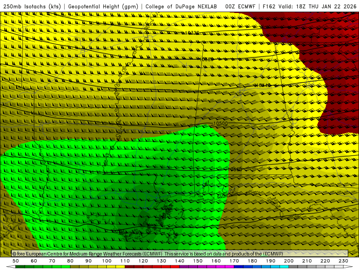Select the dark blue swatch just right of 170
Image resolution: width=359 pixels, height=269 pixels.
[x=239, y=267]
